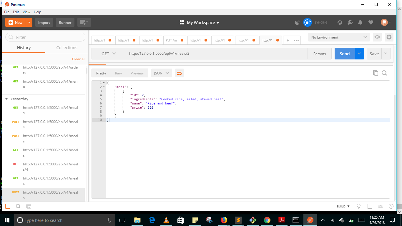Image resolution: width=402 pixels, height=226 pixels.
Task: Open the Help menu
Action: [x=37, y=12]
